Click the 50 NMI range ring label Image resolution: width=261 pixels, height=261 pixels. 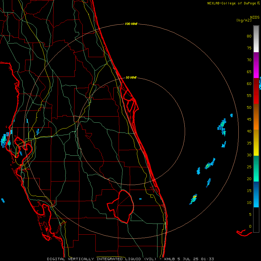click(x=131, y=77)
